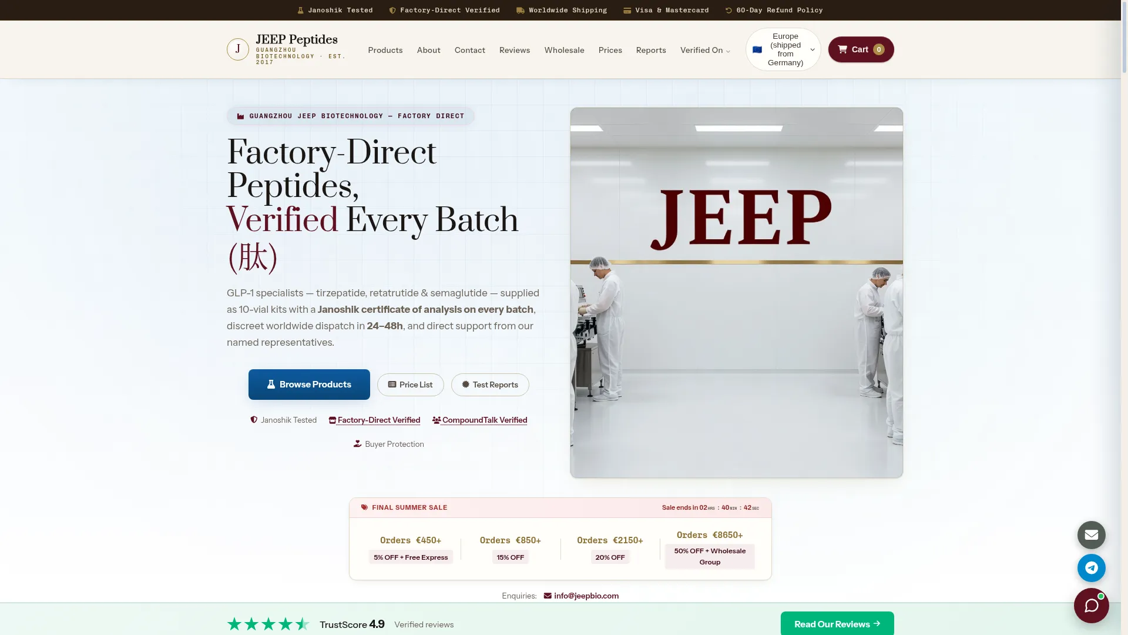Open the Products menu item
The image size is (1128, 635).
pos(385,50)
